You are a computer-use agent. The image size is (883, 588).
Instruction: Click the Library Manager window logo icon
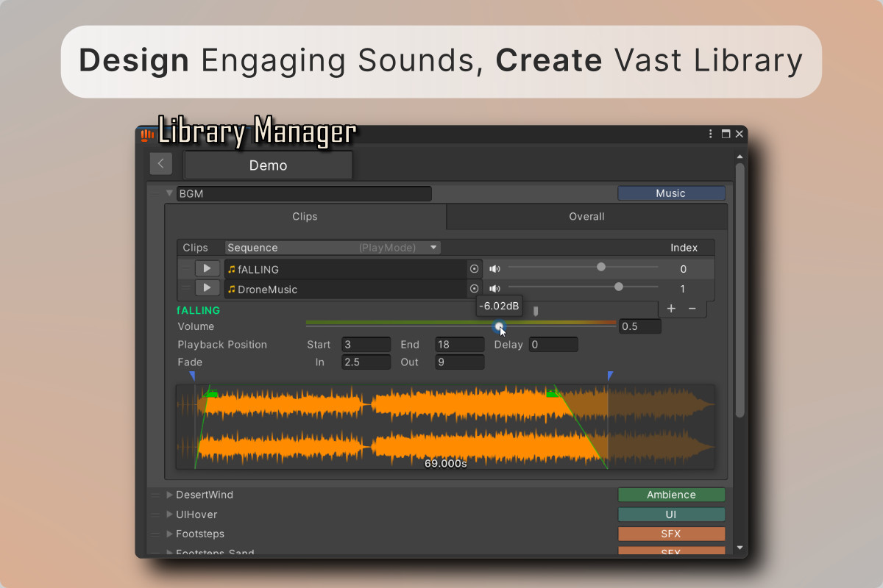(148, 135)
